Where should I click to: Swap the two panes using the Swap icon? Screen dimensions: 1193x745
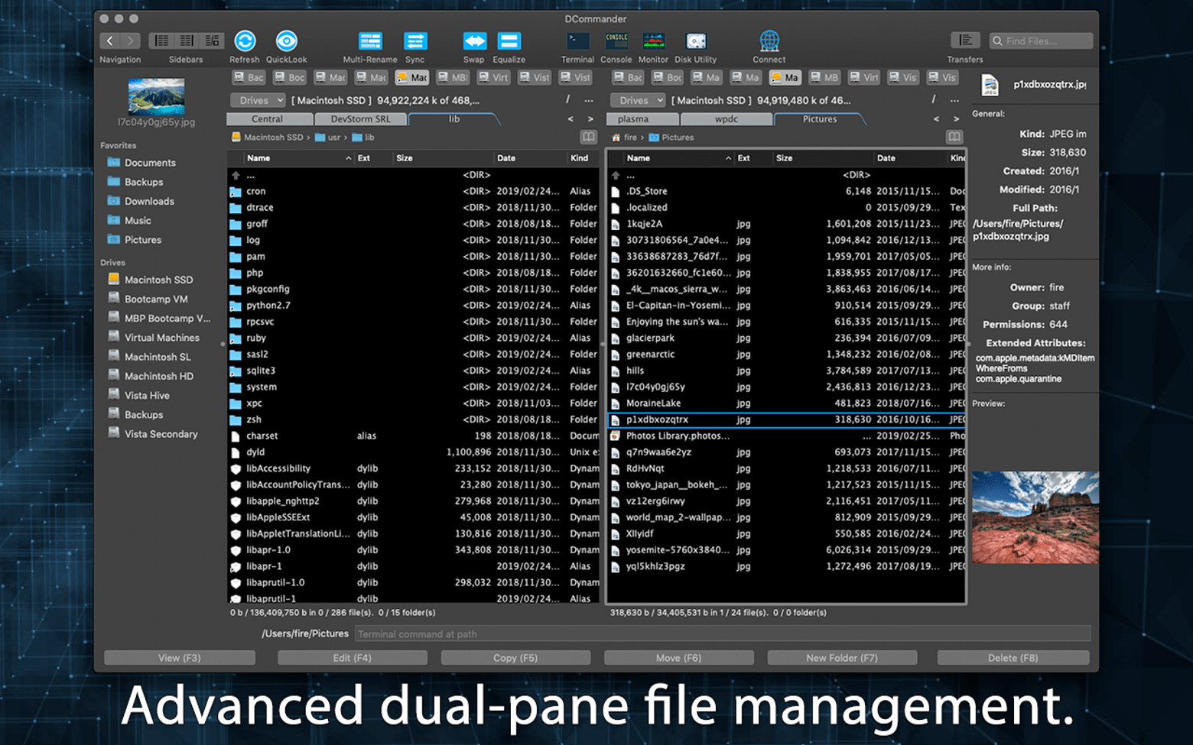tap(474, 40)
